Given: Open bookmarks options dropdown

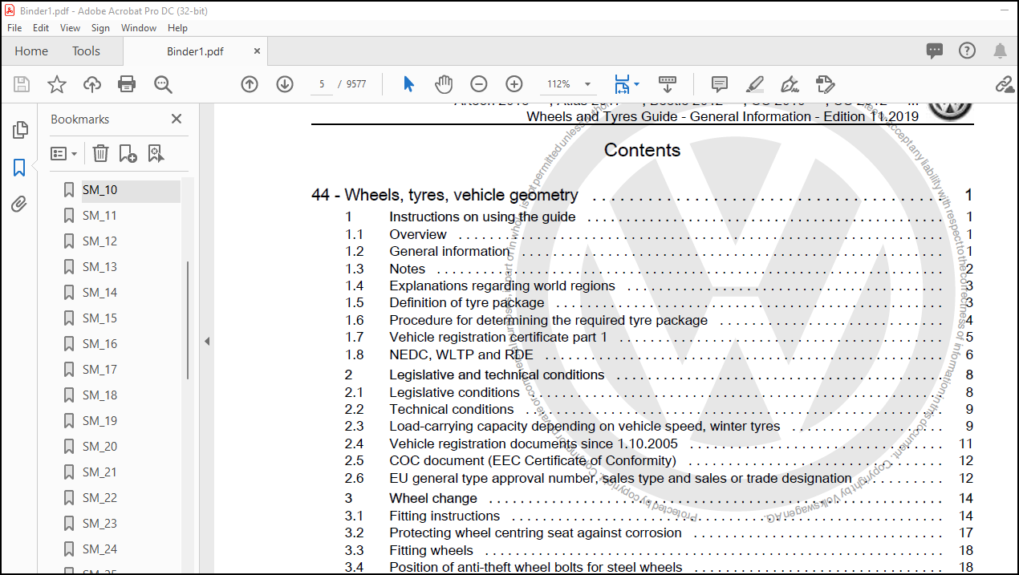Looking at the screenshot, I should (64, 153).
